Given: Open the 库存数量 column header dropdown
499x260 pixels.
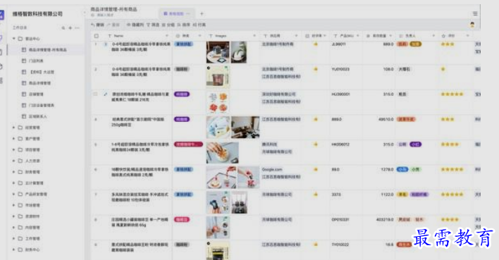Looking at the screenshot, I should coord(390,36).
